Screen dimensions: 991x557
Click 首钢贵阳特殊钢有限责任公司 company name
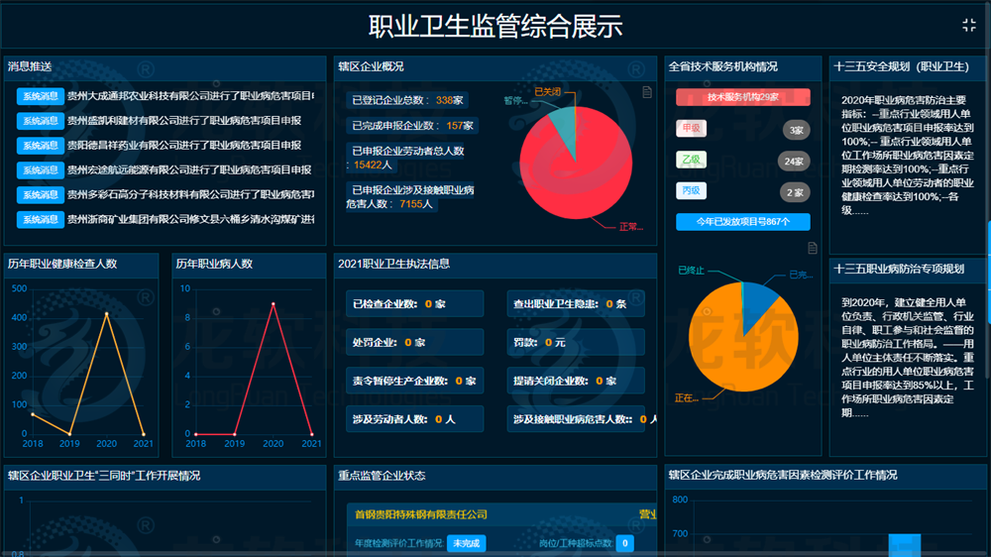coord(421,514)
